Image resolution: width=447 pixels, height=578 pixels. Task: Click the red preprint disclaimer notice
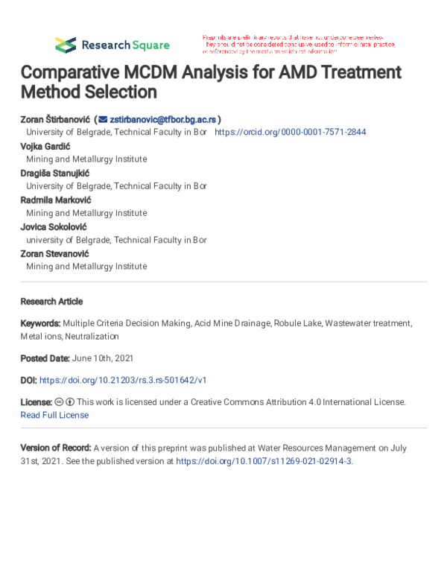tap(299, 45)
